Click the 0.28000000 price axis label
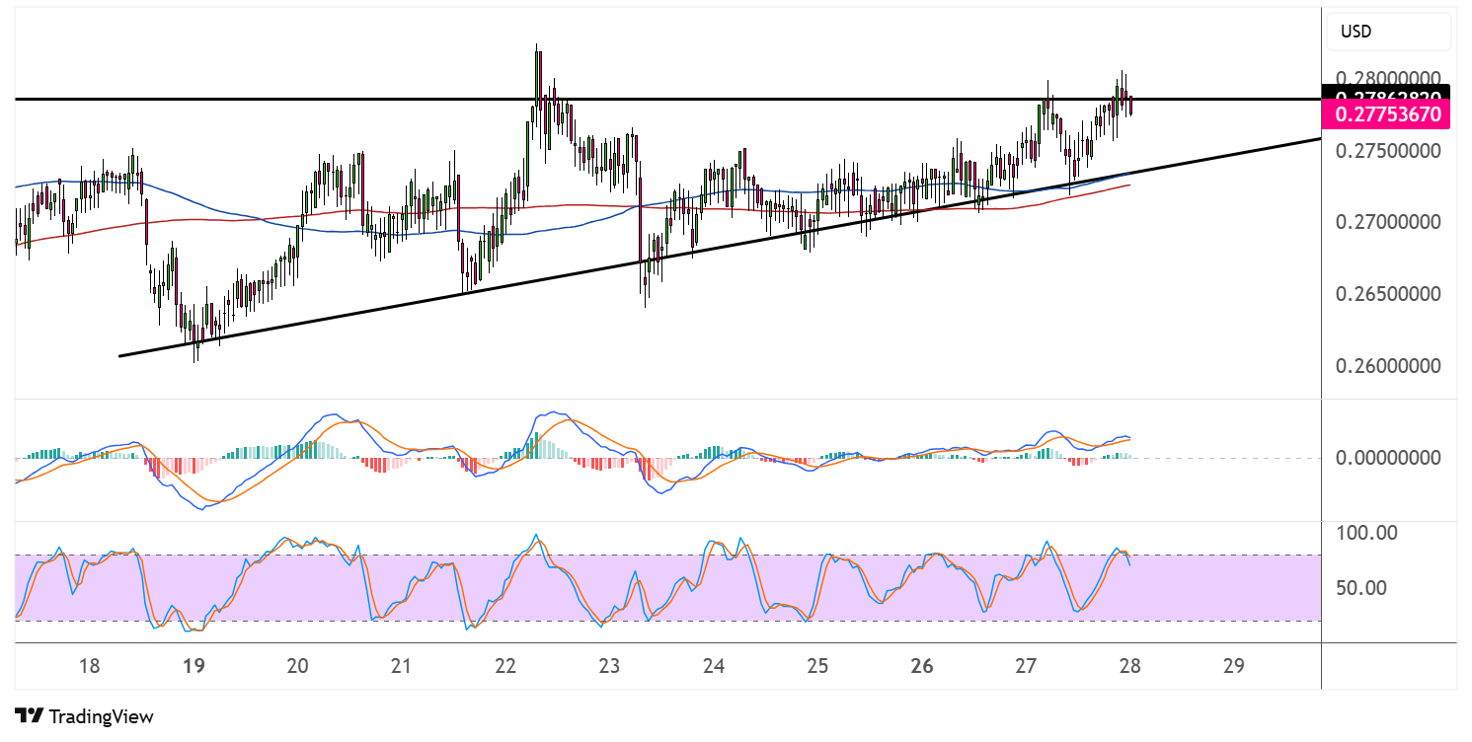Screen dimensions: 1472x742 [x=1387, y=78]
